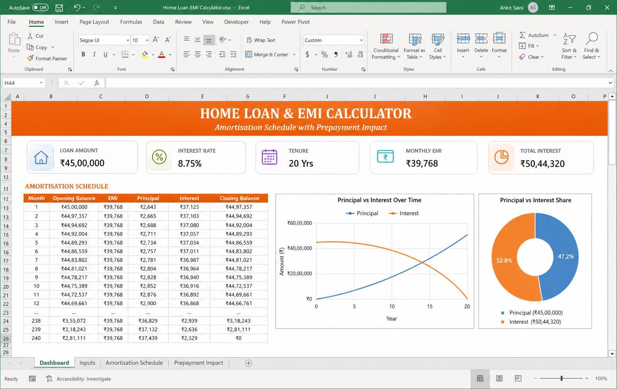617x389 pixels.
Task: Apply the red font color
Action: [162, 54]
